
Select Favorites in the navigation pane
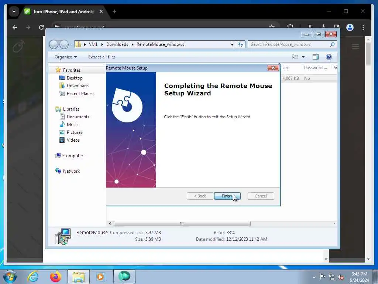pyautogui.click(x=72, y=70)
